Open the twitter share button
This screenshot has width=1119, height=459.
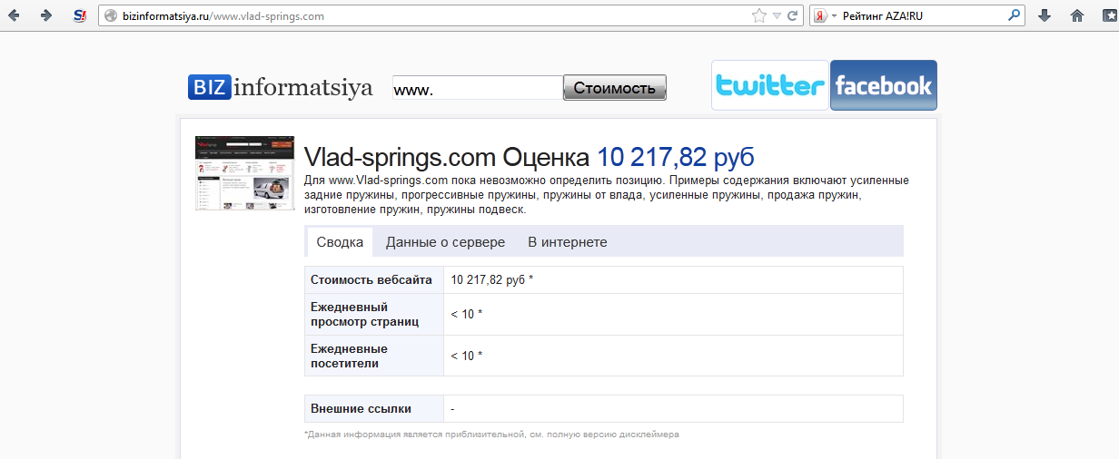pos(770,85)
